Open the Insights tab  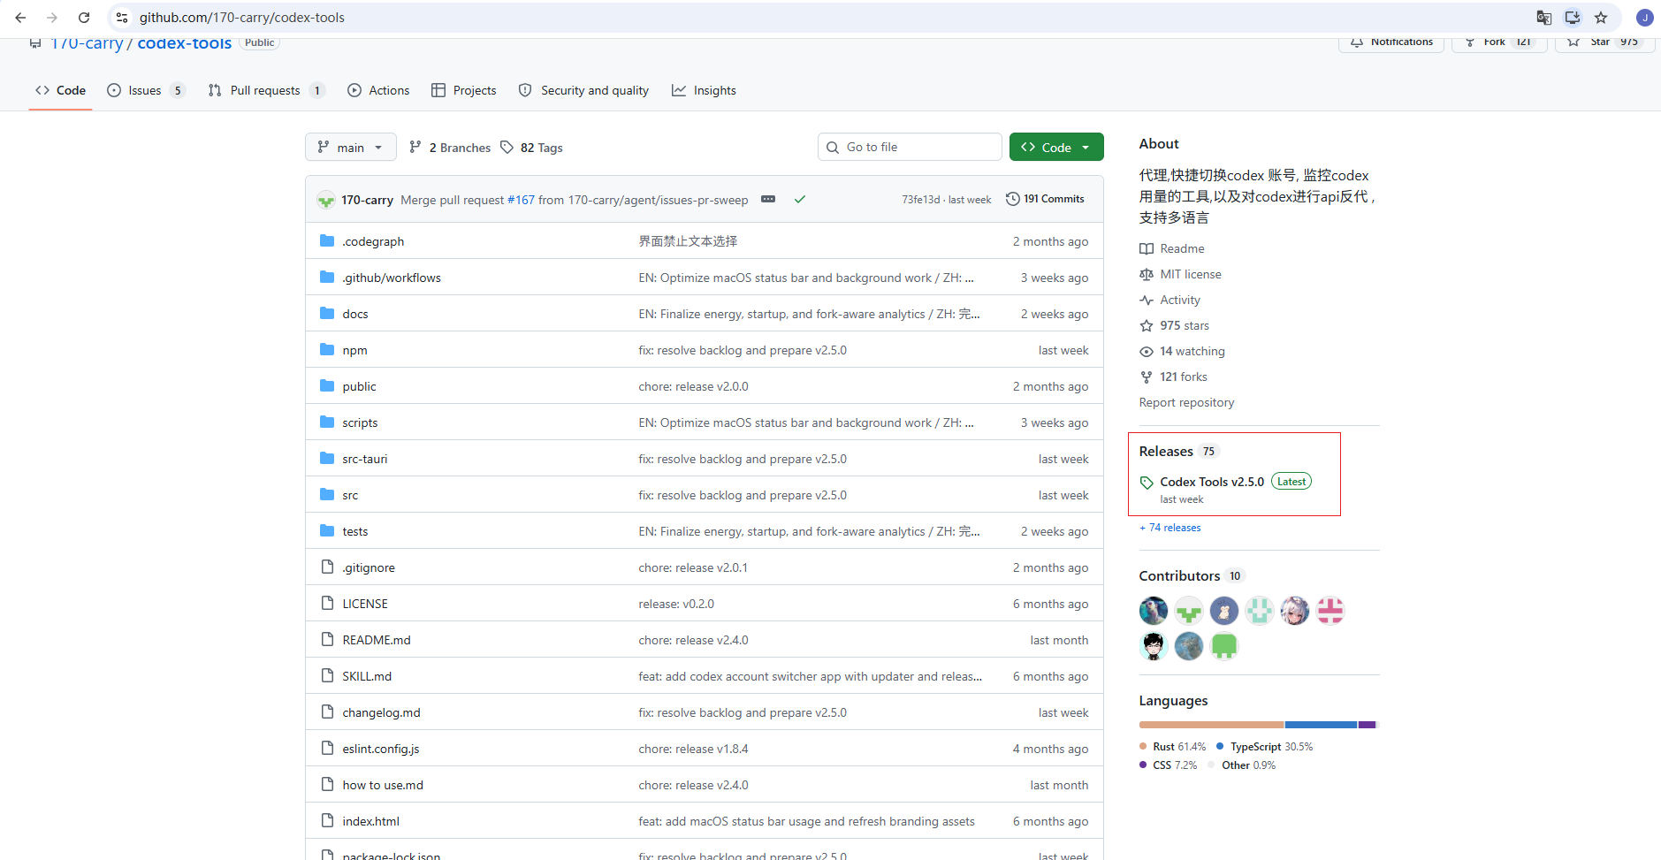tap(704, 90)
